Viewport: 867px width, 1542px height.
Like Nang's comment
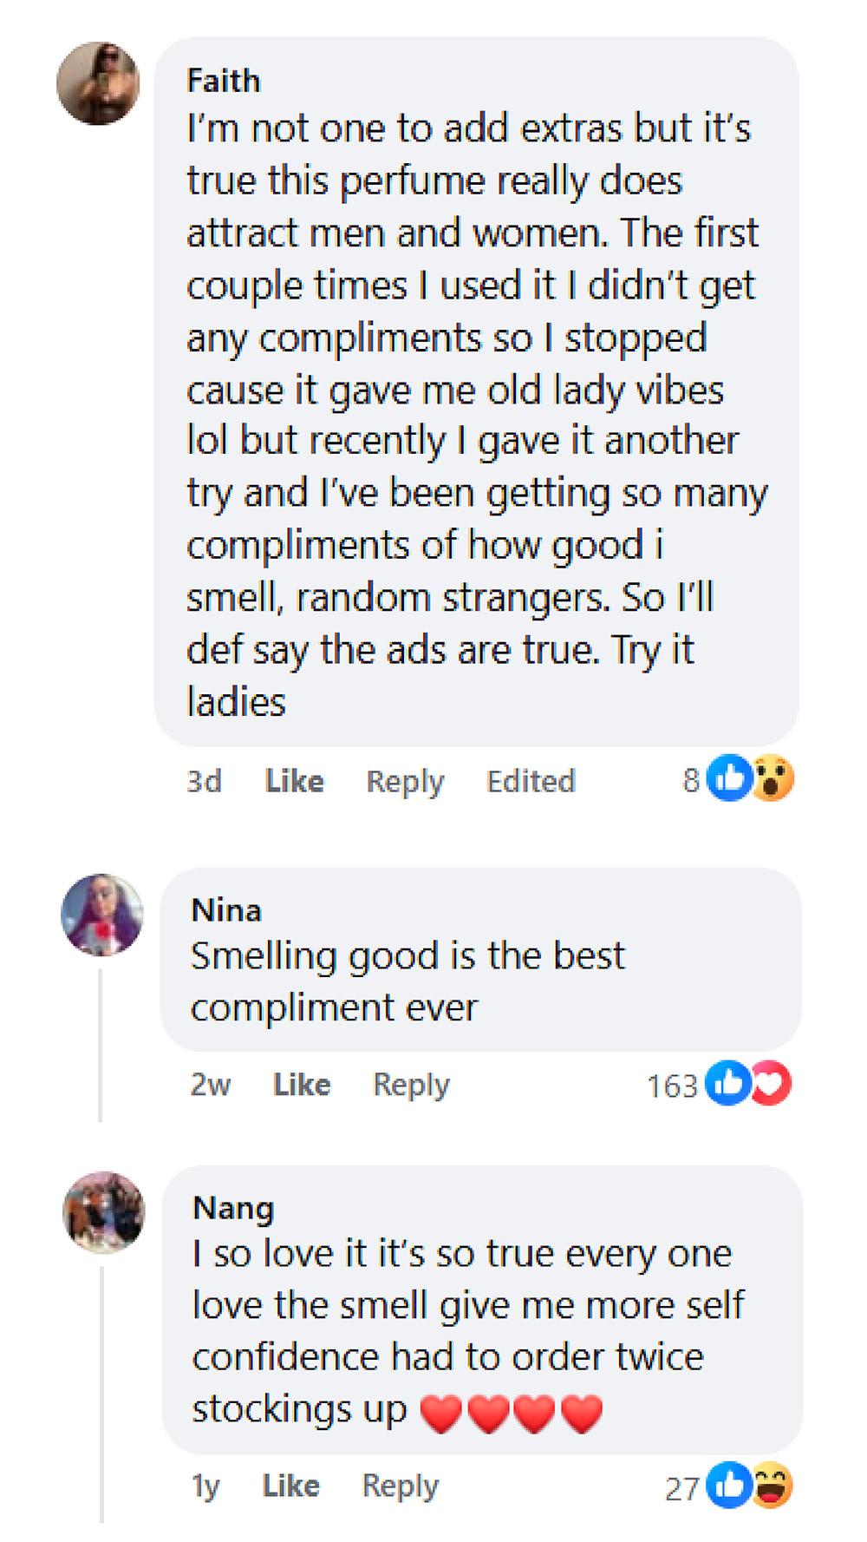[290, 1486]
